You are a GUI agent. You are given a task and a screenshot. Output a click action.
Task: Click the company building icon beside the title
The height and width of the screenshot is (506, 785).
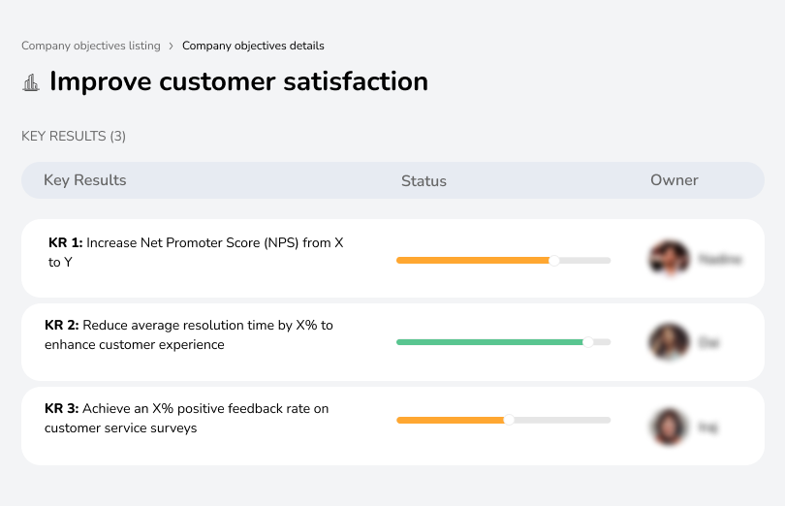[31, 82]
